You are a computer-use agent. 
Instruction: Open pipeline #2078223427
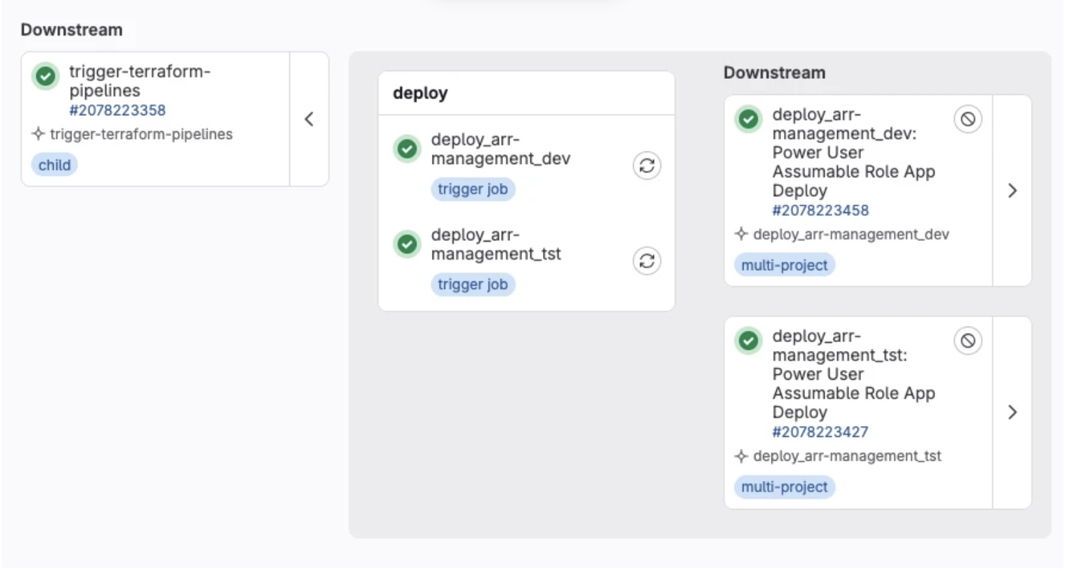820,432
